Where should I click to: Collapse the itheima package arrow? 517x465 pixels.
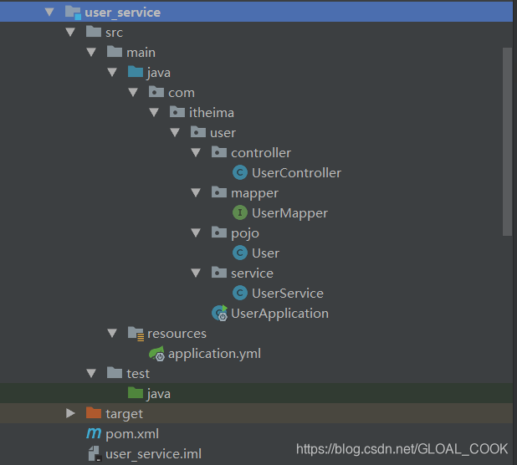tap(154, 112)
